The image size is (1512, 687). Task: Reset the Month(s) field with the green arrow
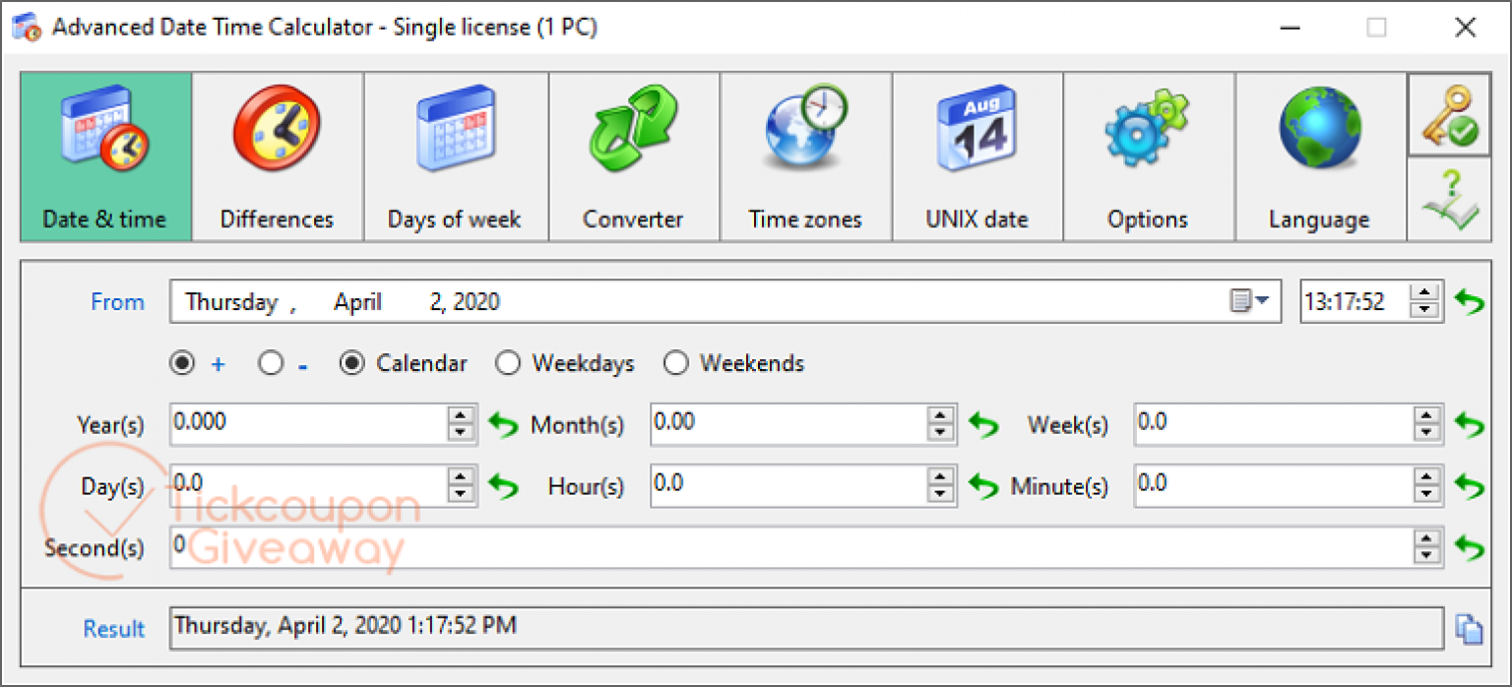tap(982, 425)
